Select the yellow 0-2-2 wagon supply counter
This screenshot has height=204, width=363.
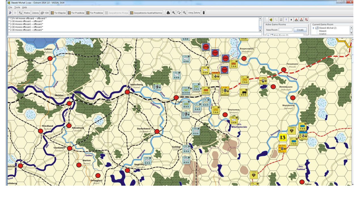tap(243, 93)
